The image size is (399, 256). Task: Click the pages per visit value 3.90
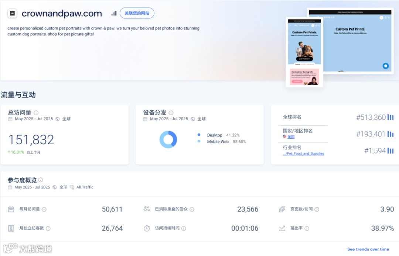[387, 209]
